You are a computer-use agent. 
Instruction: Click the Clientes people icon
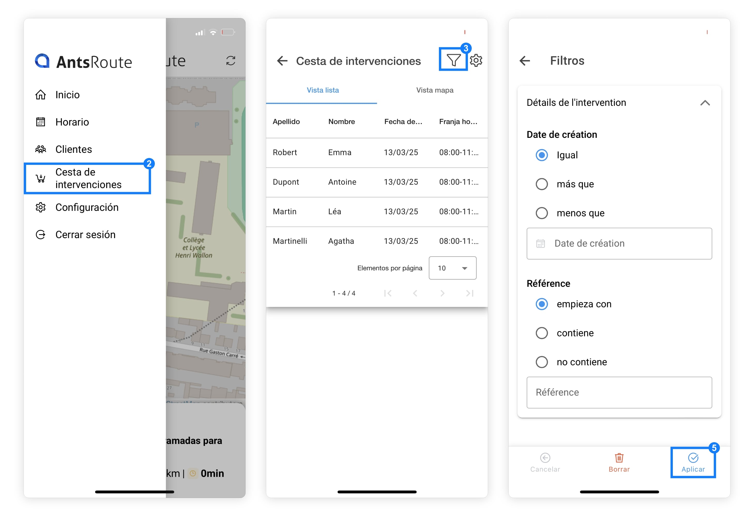coord(41,149)
